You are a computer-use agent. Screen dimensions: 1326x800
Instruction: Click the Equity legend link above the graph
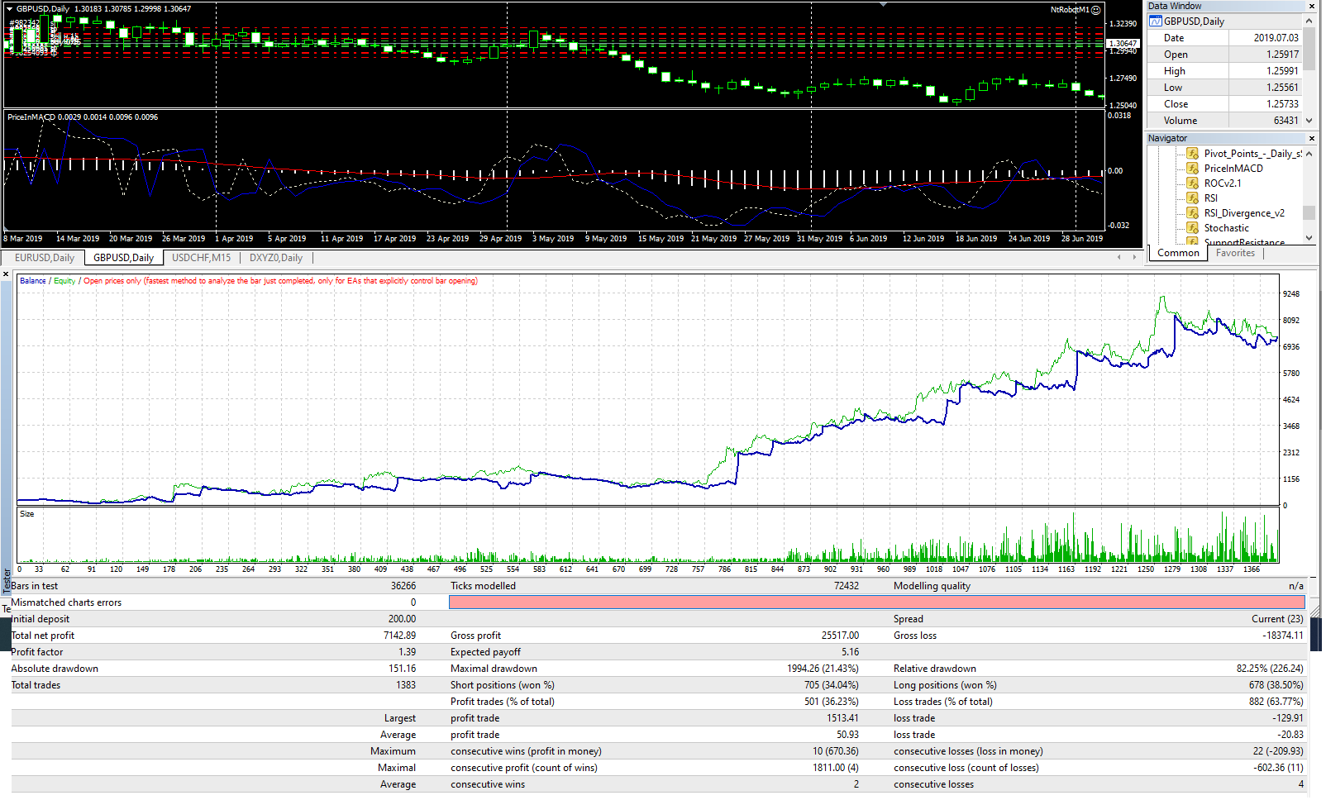(64, 280)
